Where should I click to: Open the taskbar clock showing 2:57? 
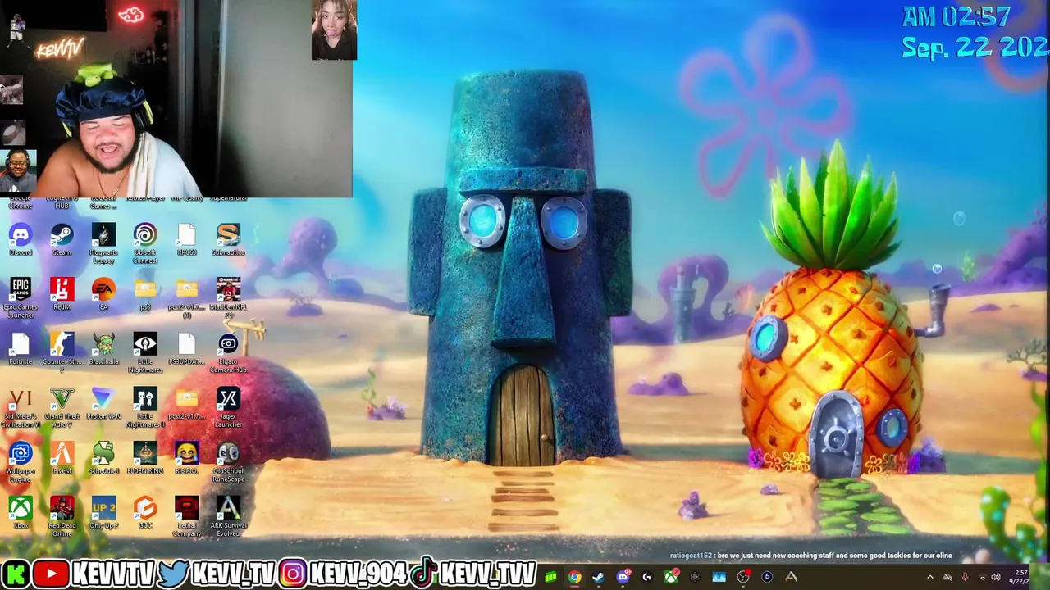click(x=1021, y=577)
